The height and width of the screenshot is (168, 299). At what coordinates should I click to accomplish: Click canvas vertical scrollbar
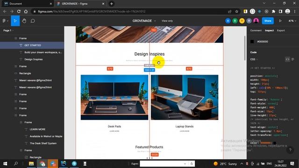245,48
